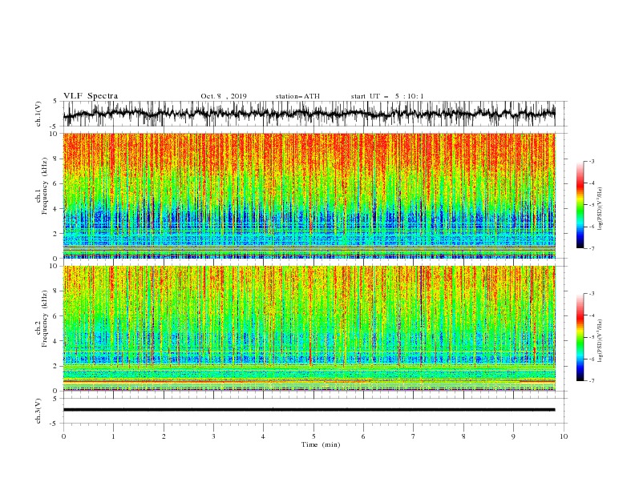Screen dimensions: 635x490
Task: Click time axis tick label "7"
Action: [414, 436]
